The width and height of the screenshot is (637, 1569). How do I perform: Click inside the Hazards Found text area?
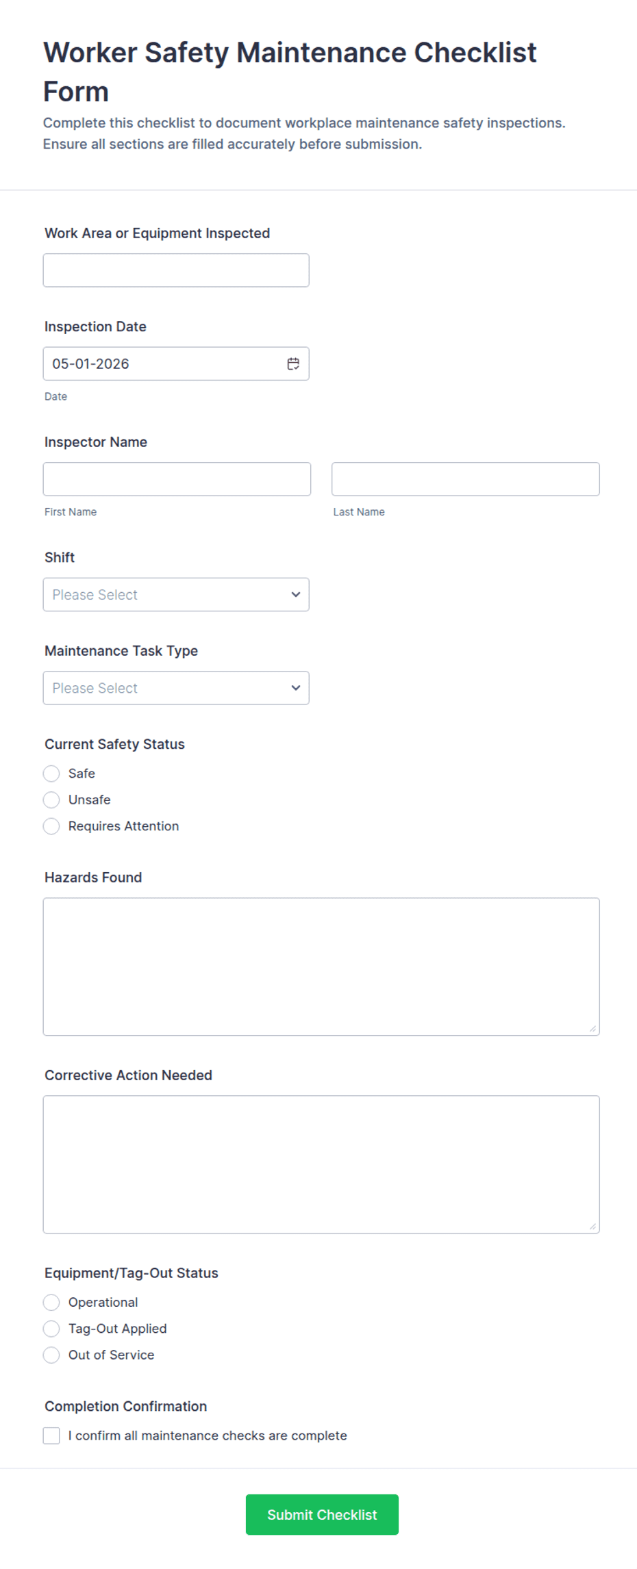[321, 967]
